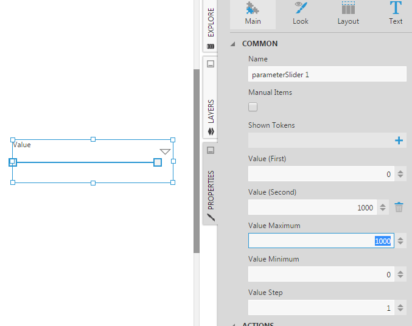This screenshot has width=412, height=326.
Task: Open the Layout properties tab
Action: pyautogui.click(x=348, y=15)
